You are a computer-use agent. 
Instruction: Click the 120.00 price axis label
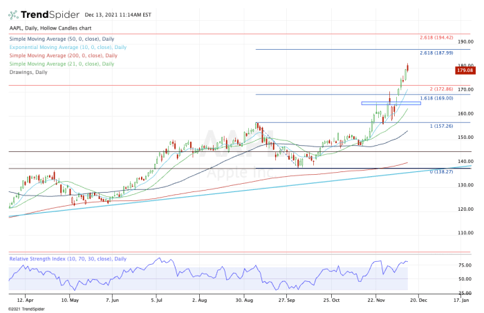pyautogui.click(x=465, y=209)
